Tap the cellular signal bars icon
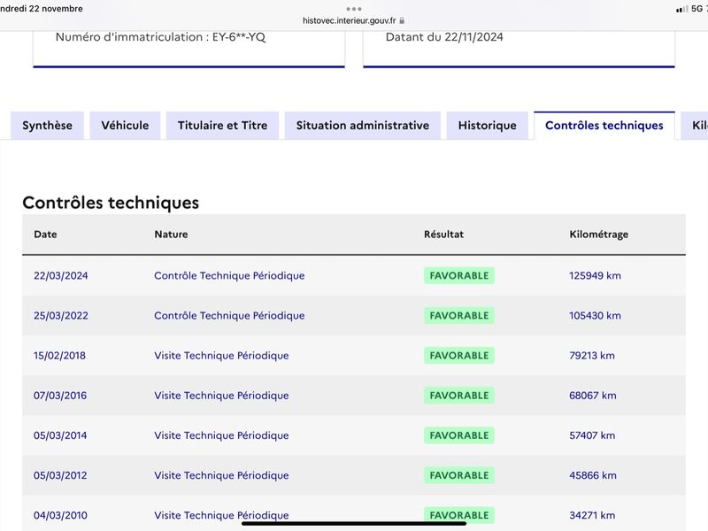 tap(681, 9)
